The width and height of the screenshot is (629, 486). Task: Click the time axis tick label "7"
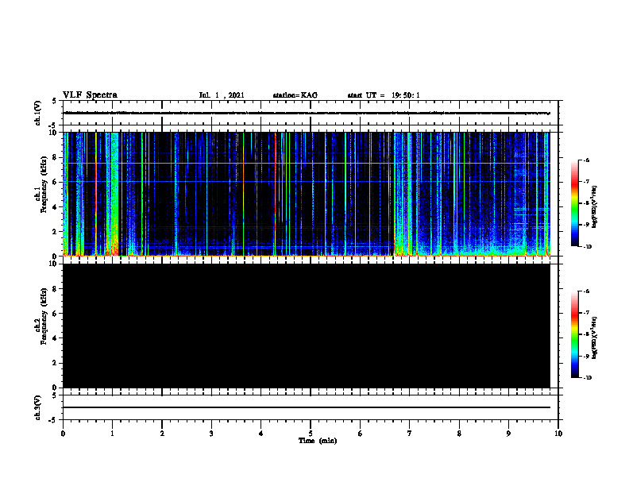click(x=410, y=434)
